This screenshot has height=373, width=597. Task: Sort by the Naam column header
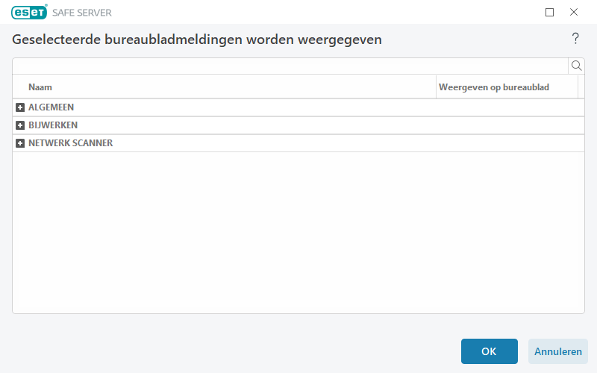click(x=225, y=87)
